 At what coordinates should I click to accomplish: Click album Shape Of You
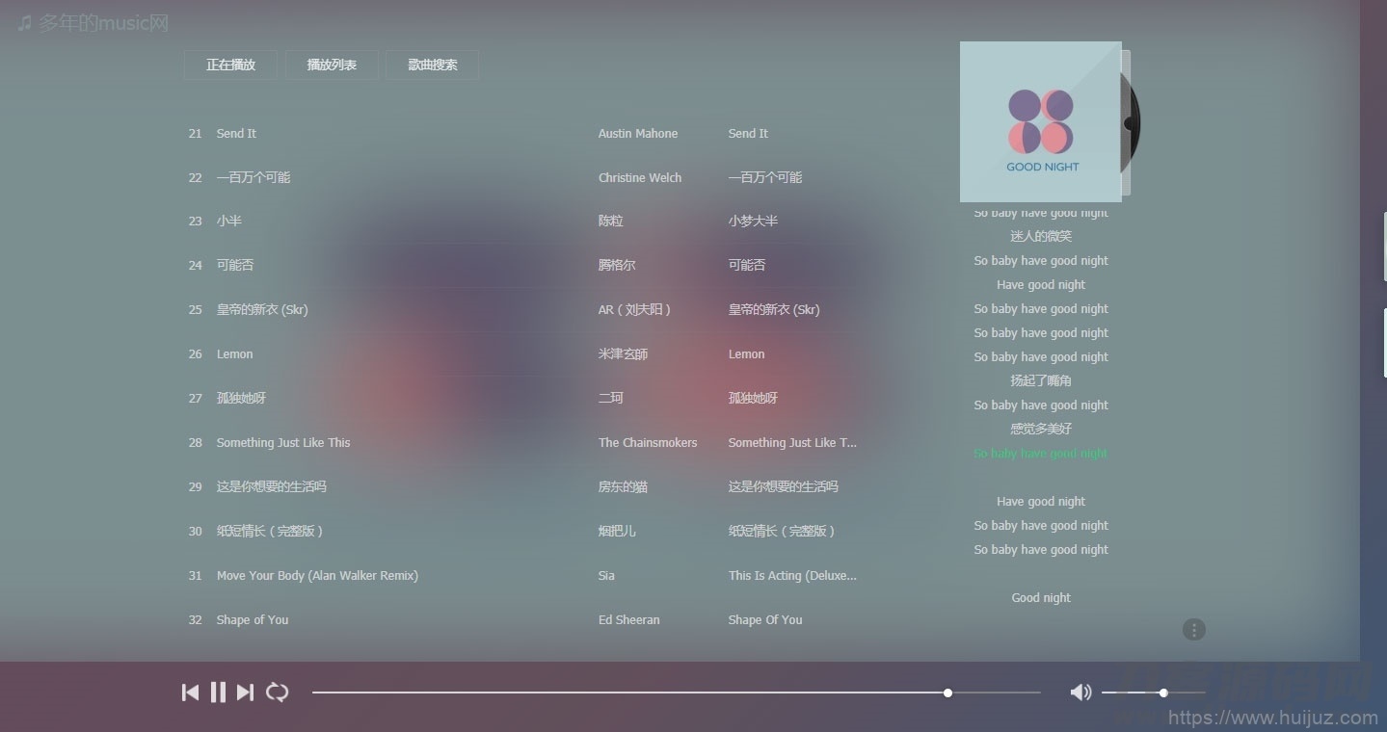pos(765,620)
